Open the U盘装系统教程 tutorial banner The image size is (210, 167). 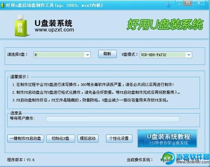point(167,139)
